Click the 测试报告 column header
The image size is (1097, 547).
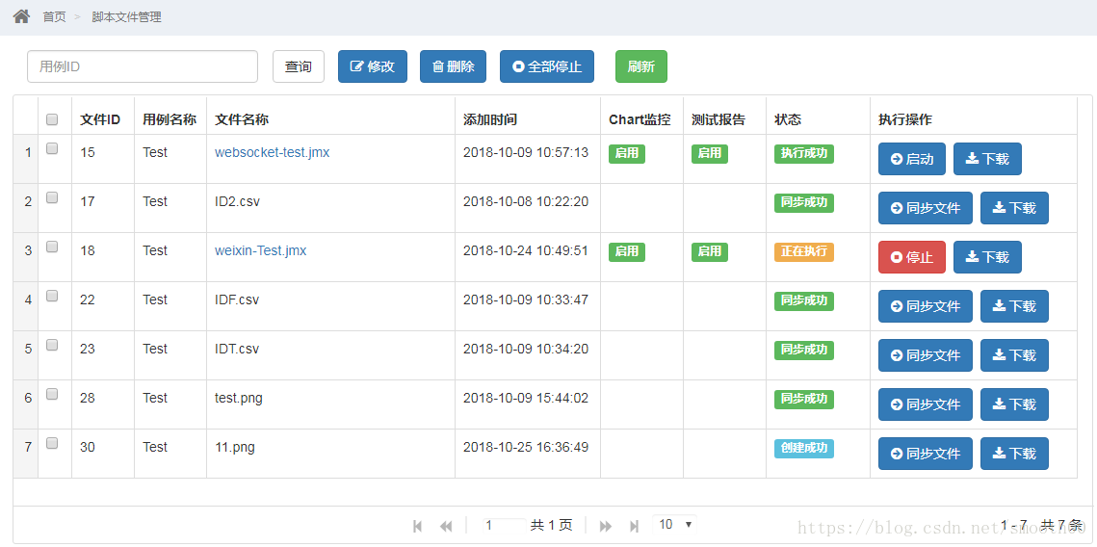tap(718, 119)
